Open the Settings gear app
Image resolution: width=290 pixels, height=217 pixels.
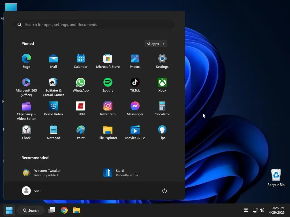click(162, 61)
